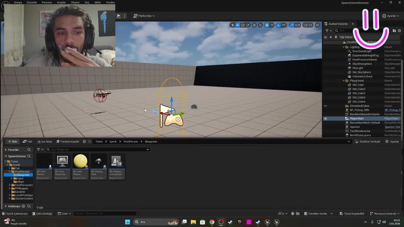Toggle scale snapping
This screenshot has height=227, width=404.
tap(292, 25)
